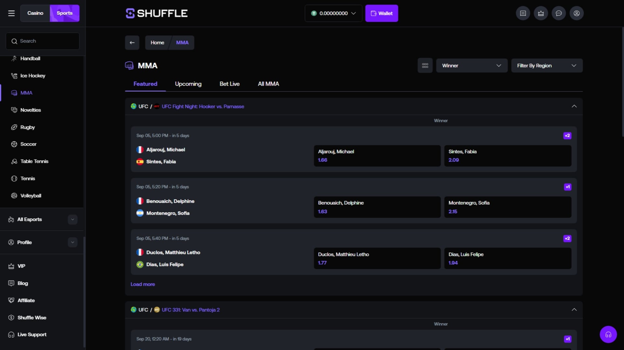
Task: Open UFC 331: Van vs. Pantoja 2 link
Action: [190, 310]
